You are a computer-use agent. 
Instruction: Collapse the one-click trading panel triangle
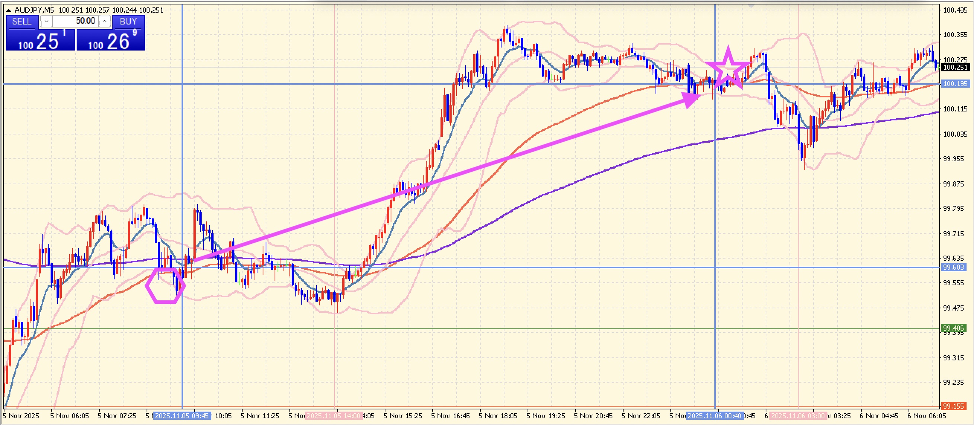pyautogui.click(x=8, y=10)
